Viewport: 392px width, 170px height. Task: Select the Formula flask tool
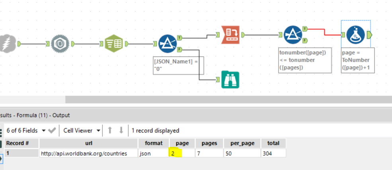tap(355, 35)
